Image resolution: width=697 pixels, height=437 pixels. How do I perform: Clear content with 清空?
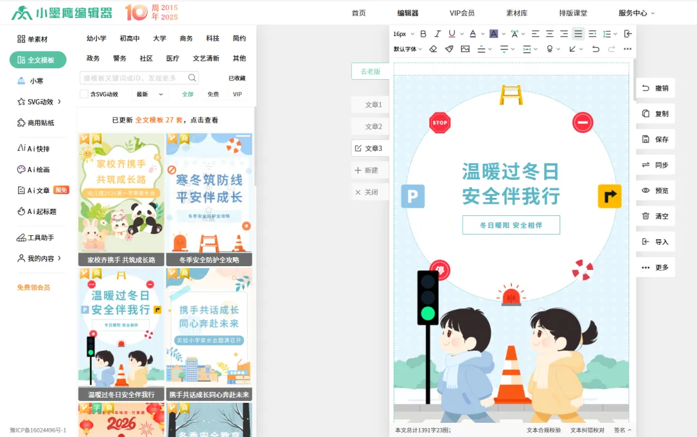[655, 216]
